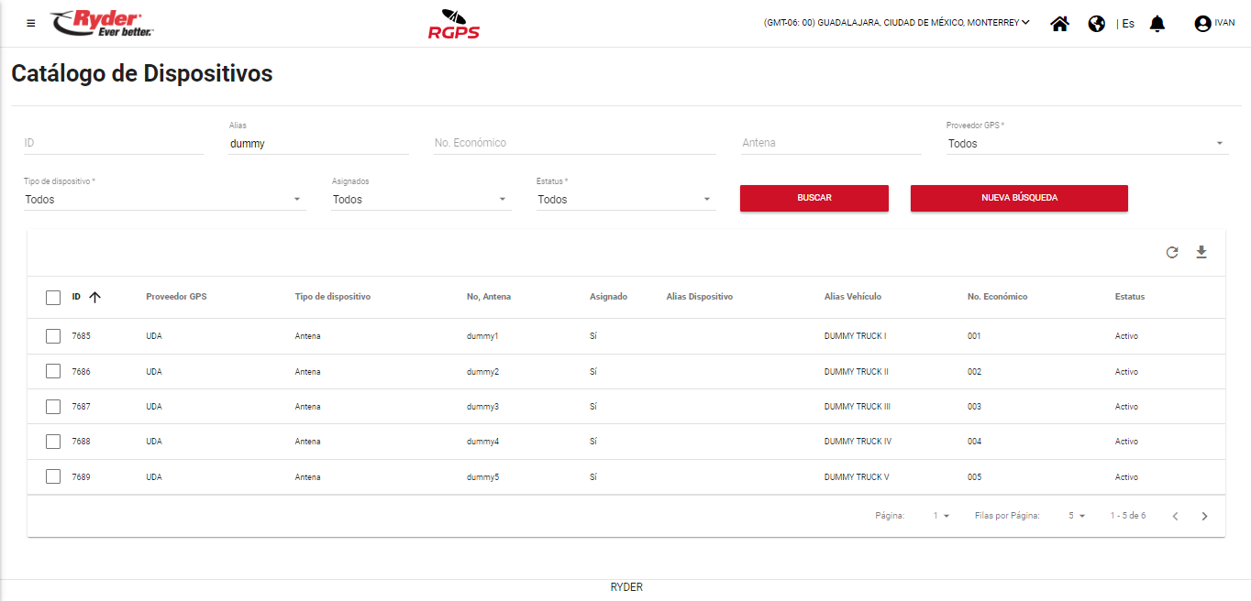Open the Filas por Página selector
The width and height of the screenshot is (1251, 601).
tap(1076, 516)
